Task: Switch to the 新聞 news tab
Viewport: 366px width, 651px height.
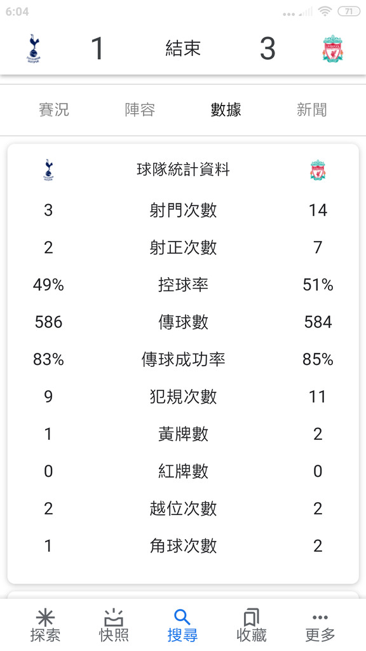Action: (x=311, y=110)
